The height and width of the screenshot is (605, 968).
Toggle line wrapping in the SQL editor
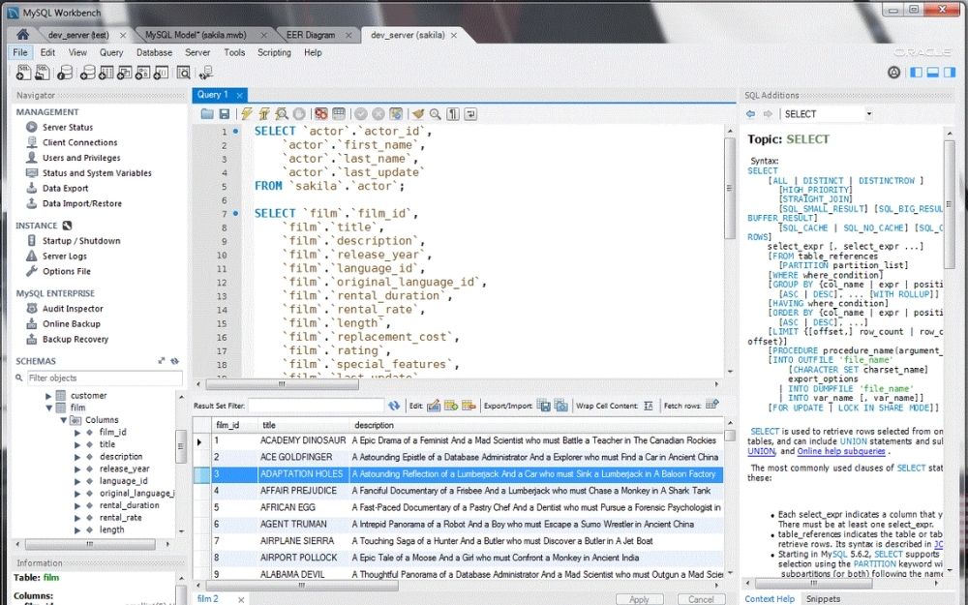coord(470,113)
